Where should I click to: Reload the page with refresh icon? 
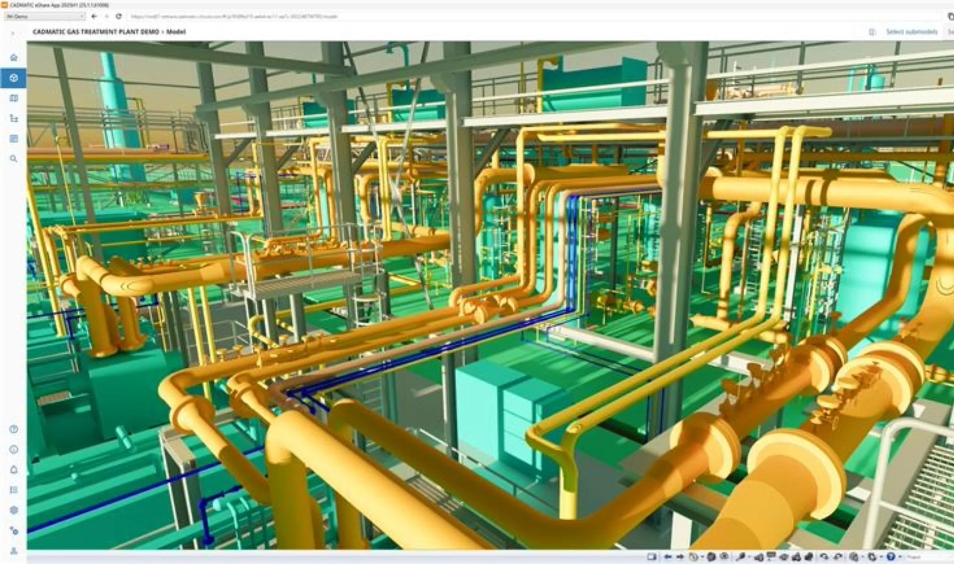tap(119, 16)
